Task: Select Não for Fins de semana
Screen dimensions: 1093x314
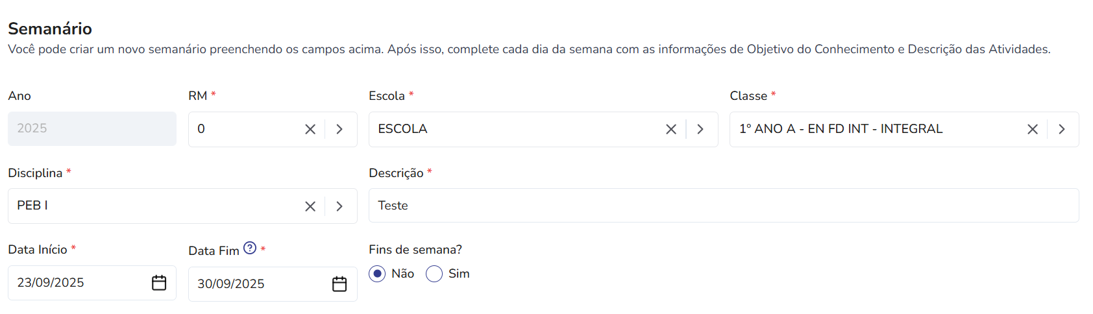Action: point(377,274)
